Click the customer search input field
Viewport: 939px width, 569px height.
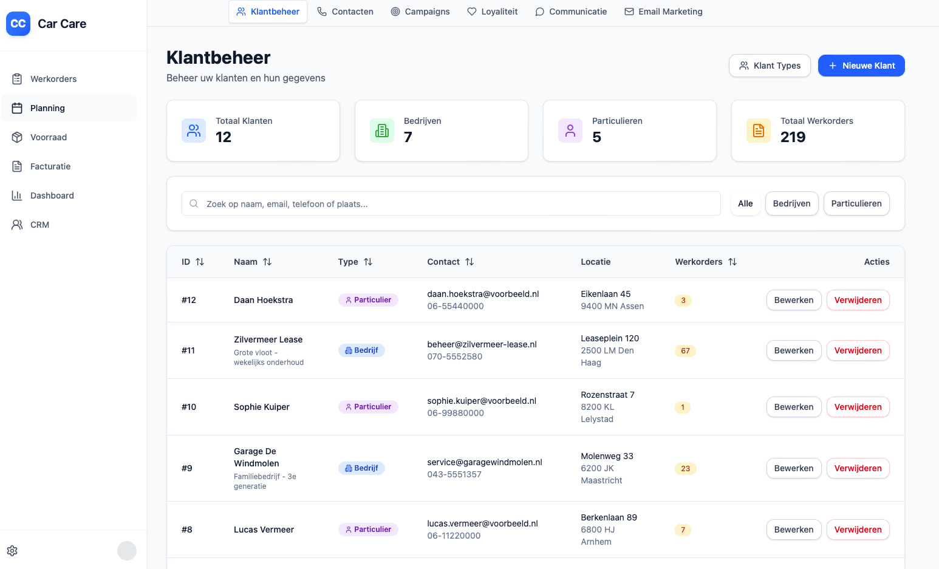[x=451, y=204]
